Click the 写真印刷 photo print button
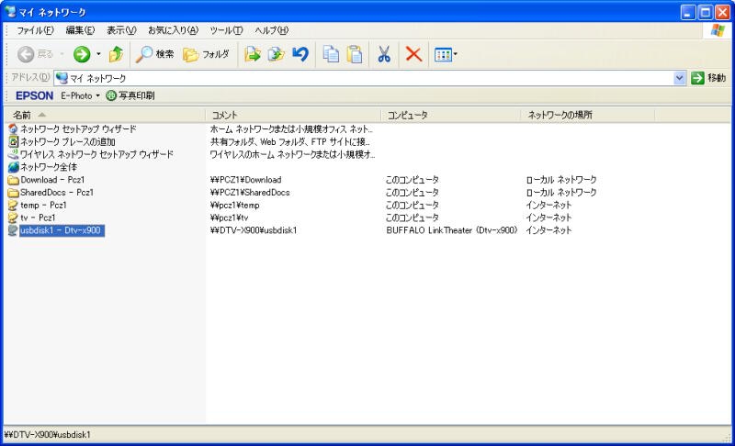 [x=130, y=95]
